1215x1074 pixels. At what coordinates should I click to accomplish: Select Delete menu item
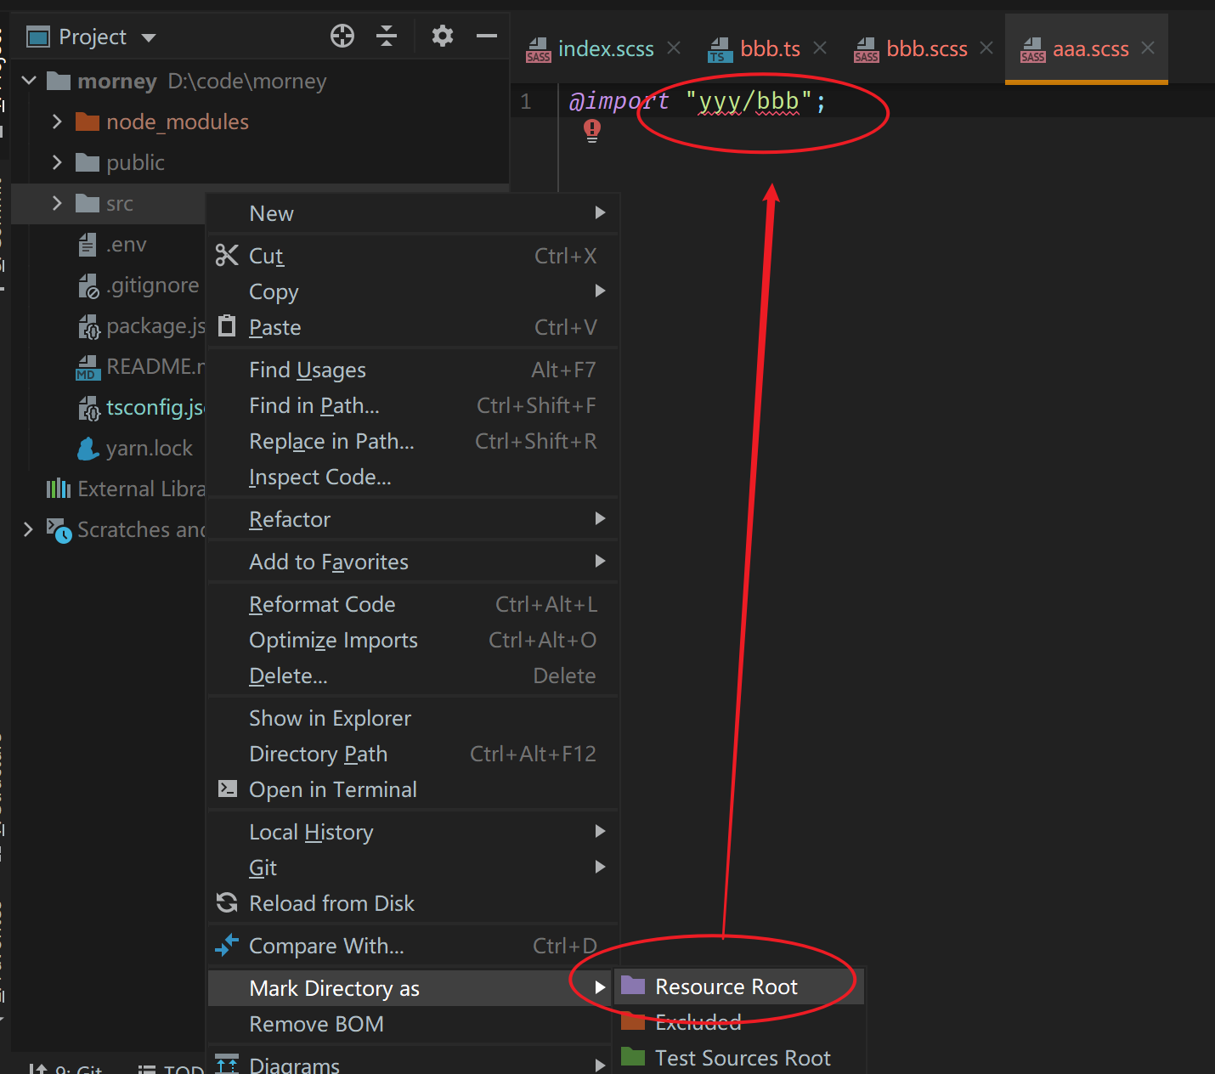(413, 675)
